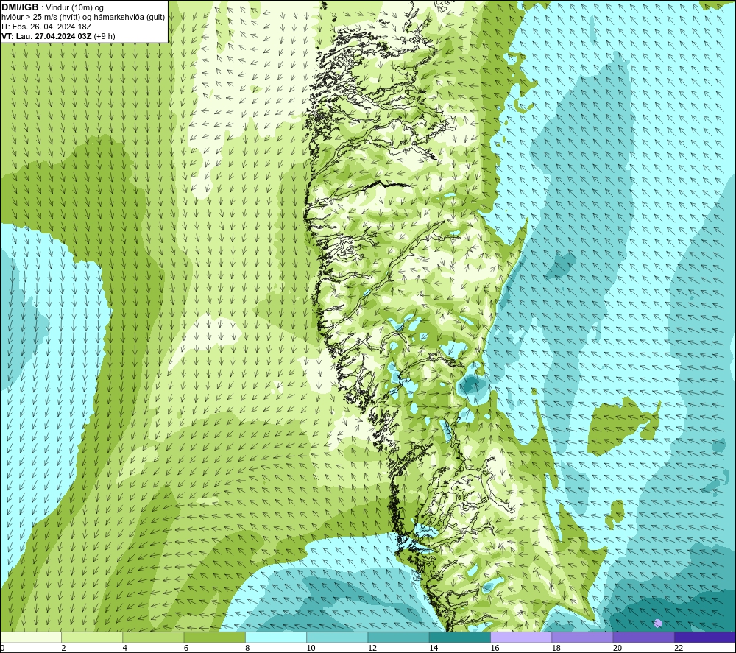
Task: Click the 'IT: Fös. 26. 04. 2024 18Z' line
Action: [46, 27]
